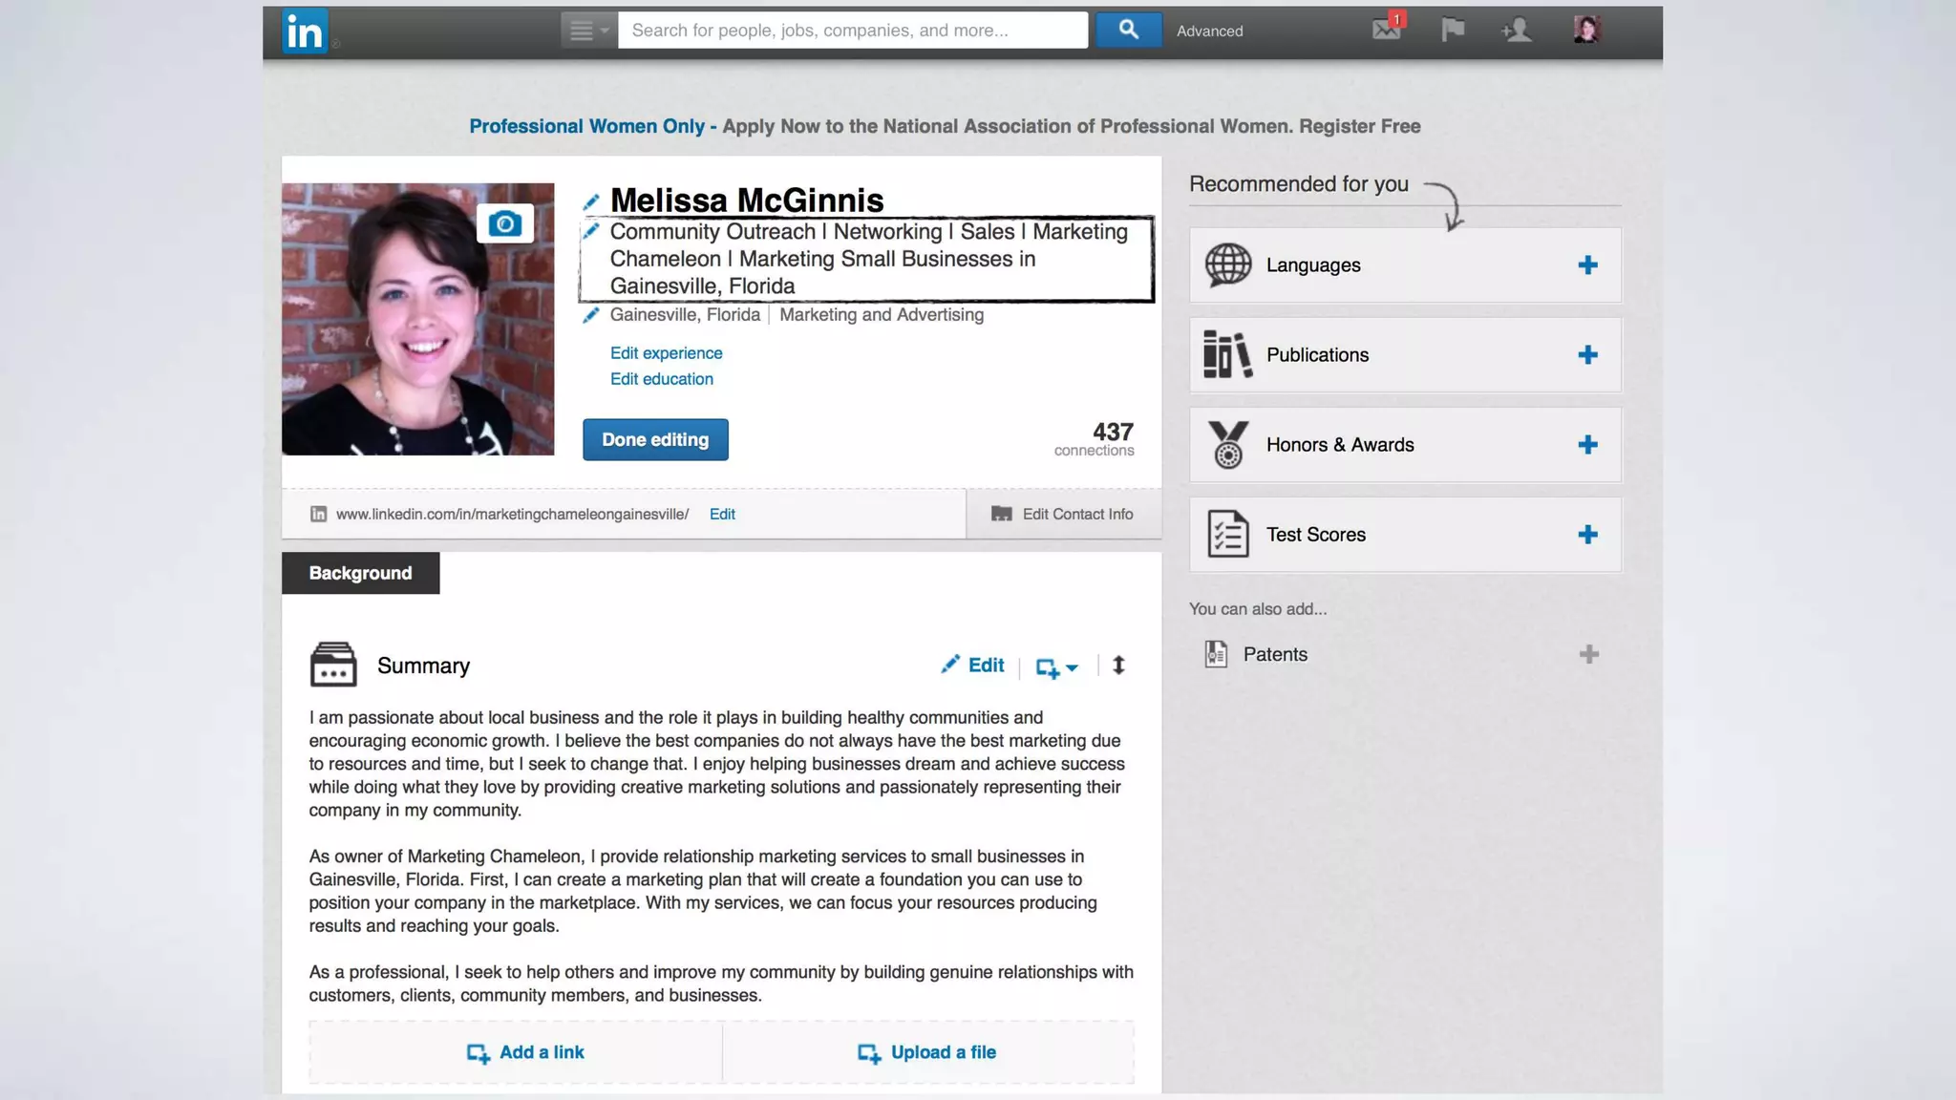The height and width of the screenshot is (1100, 1956).
Task: Click the LinkedIn logo home icon
Action: pos(305,32)
